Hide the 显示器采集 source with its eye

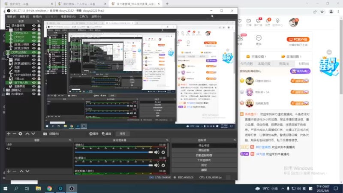point(34,26)
